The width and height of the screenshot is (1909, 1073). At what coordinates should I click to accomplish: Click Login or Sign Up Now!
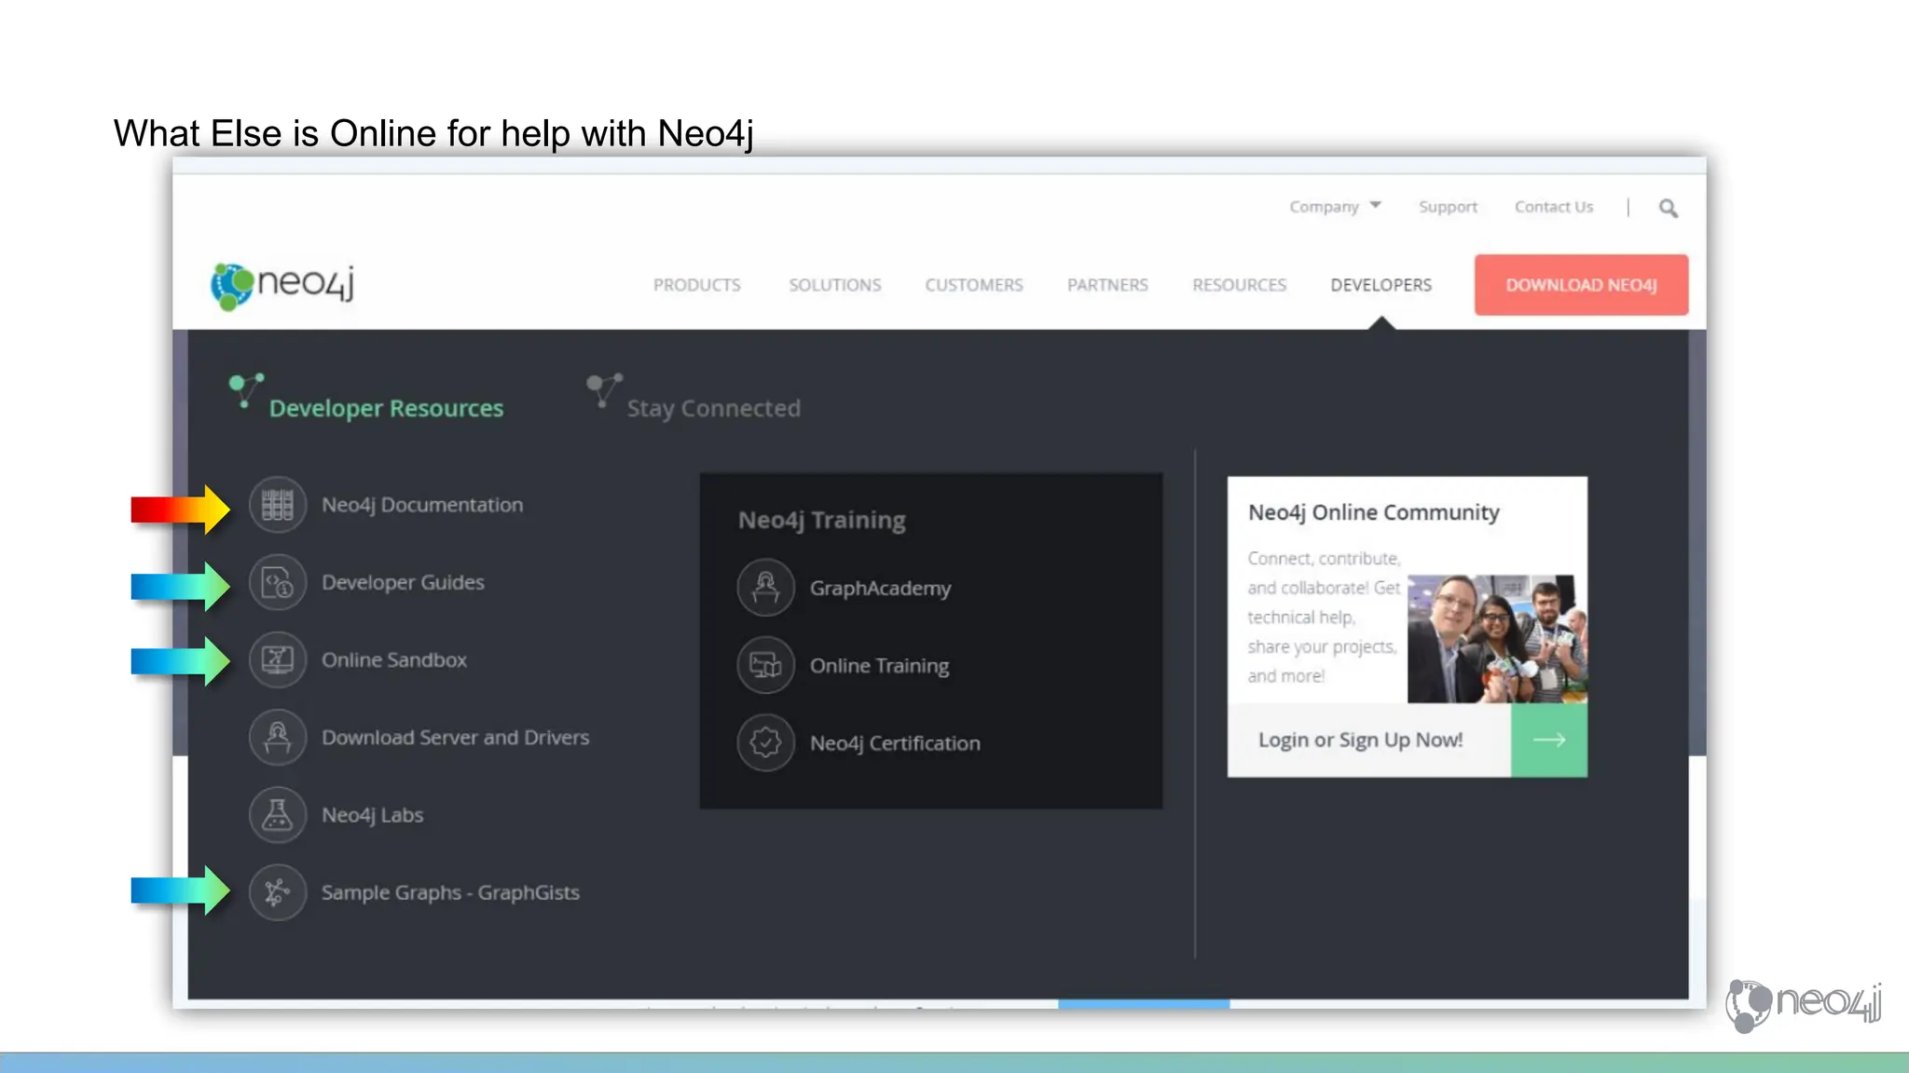pyautogui.click(x=1360, y=740)
